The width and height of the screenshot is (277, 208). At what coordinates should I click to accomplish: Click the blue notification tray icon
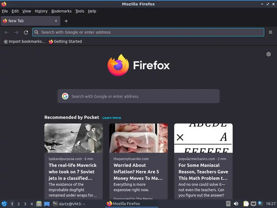pos(260,203)
